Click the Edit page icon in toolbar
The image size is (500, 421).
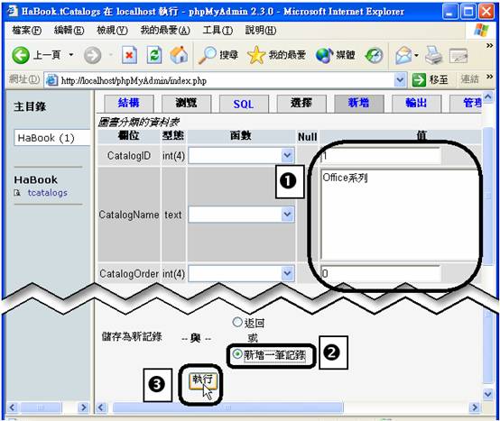tap(458, 55)
